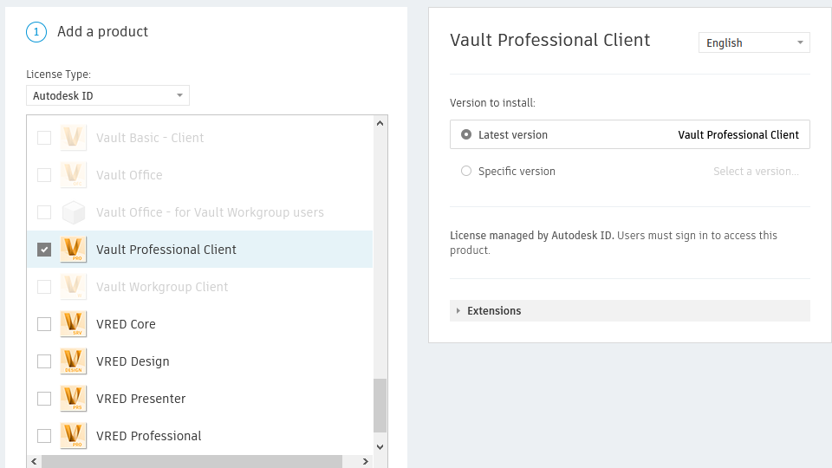Open the License Type dropdown
This screenshot has width=832, height=468.
[x=107, y=95]
